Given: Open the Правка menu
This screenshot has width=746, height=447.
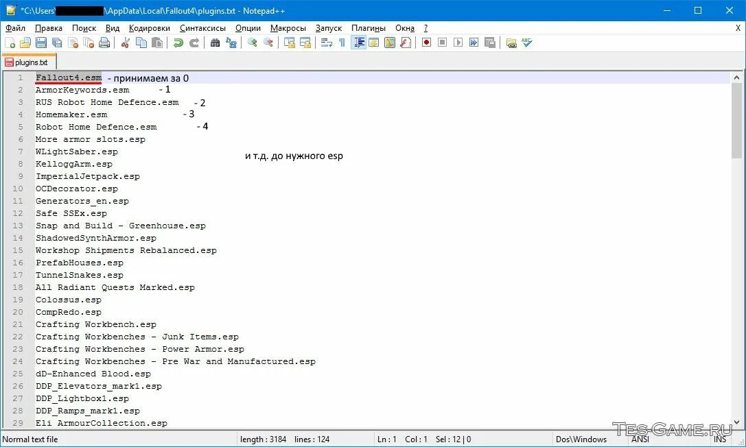Looking at the screenshot, I should click(49, 28).
